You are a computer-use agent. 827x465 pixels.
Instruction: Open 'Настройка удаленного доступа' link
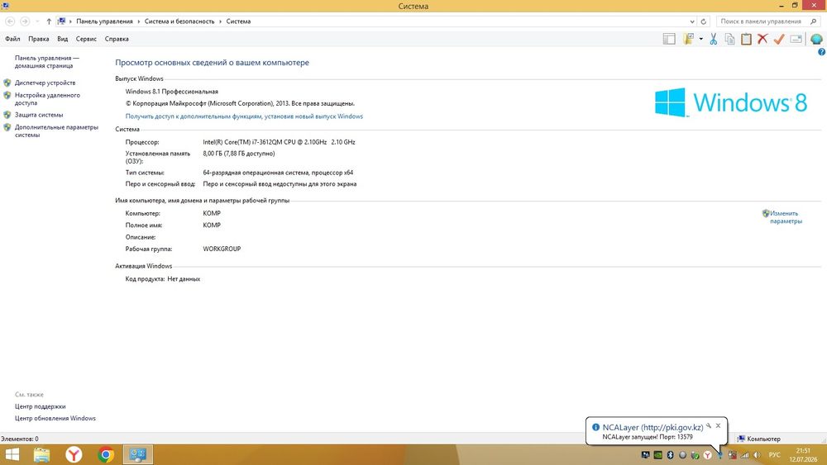pyautogui.click(x=47, y=99)
